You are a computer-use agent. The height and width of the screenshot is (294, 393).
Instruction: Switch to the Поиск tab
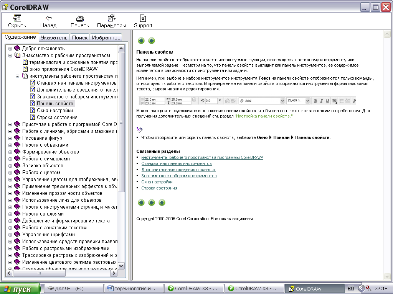point(80,38)
